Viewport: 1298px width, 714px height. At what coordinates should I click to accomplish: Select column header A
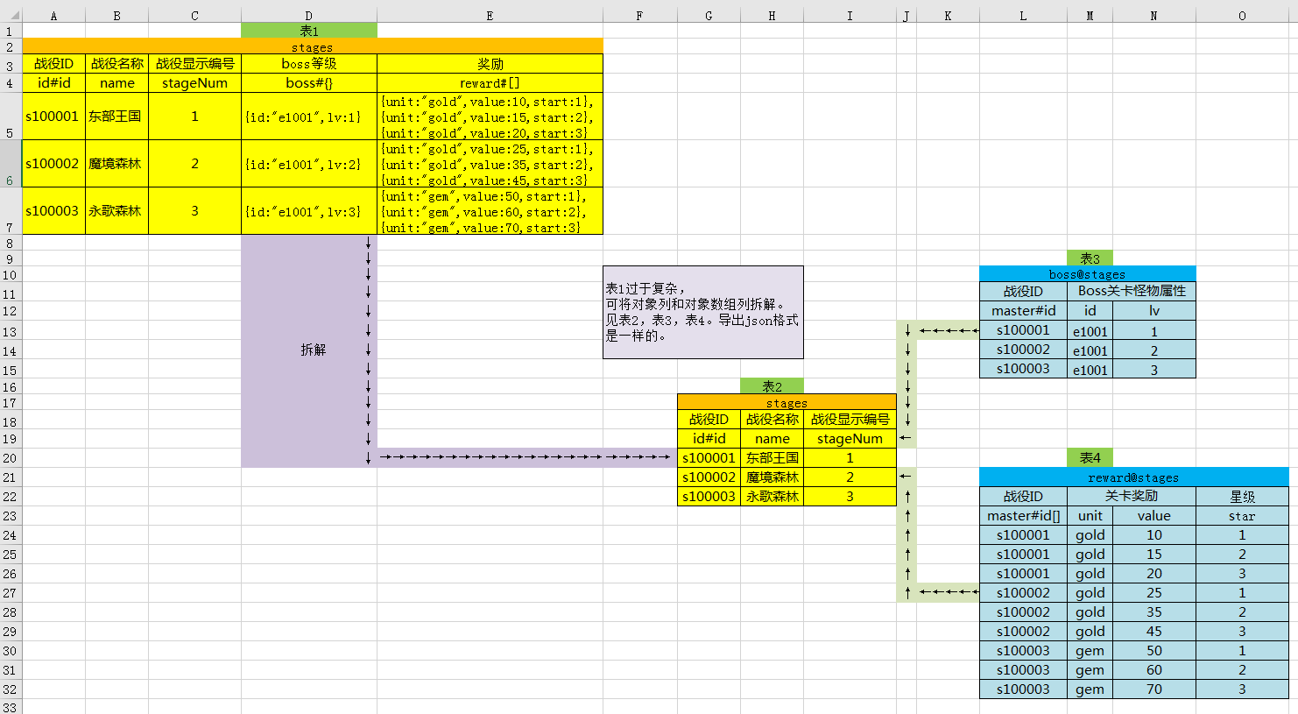[53, 16]
